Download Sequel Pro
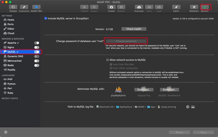Image resolution: width=218 pixels, height=137 pixels. 144,90
